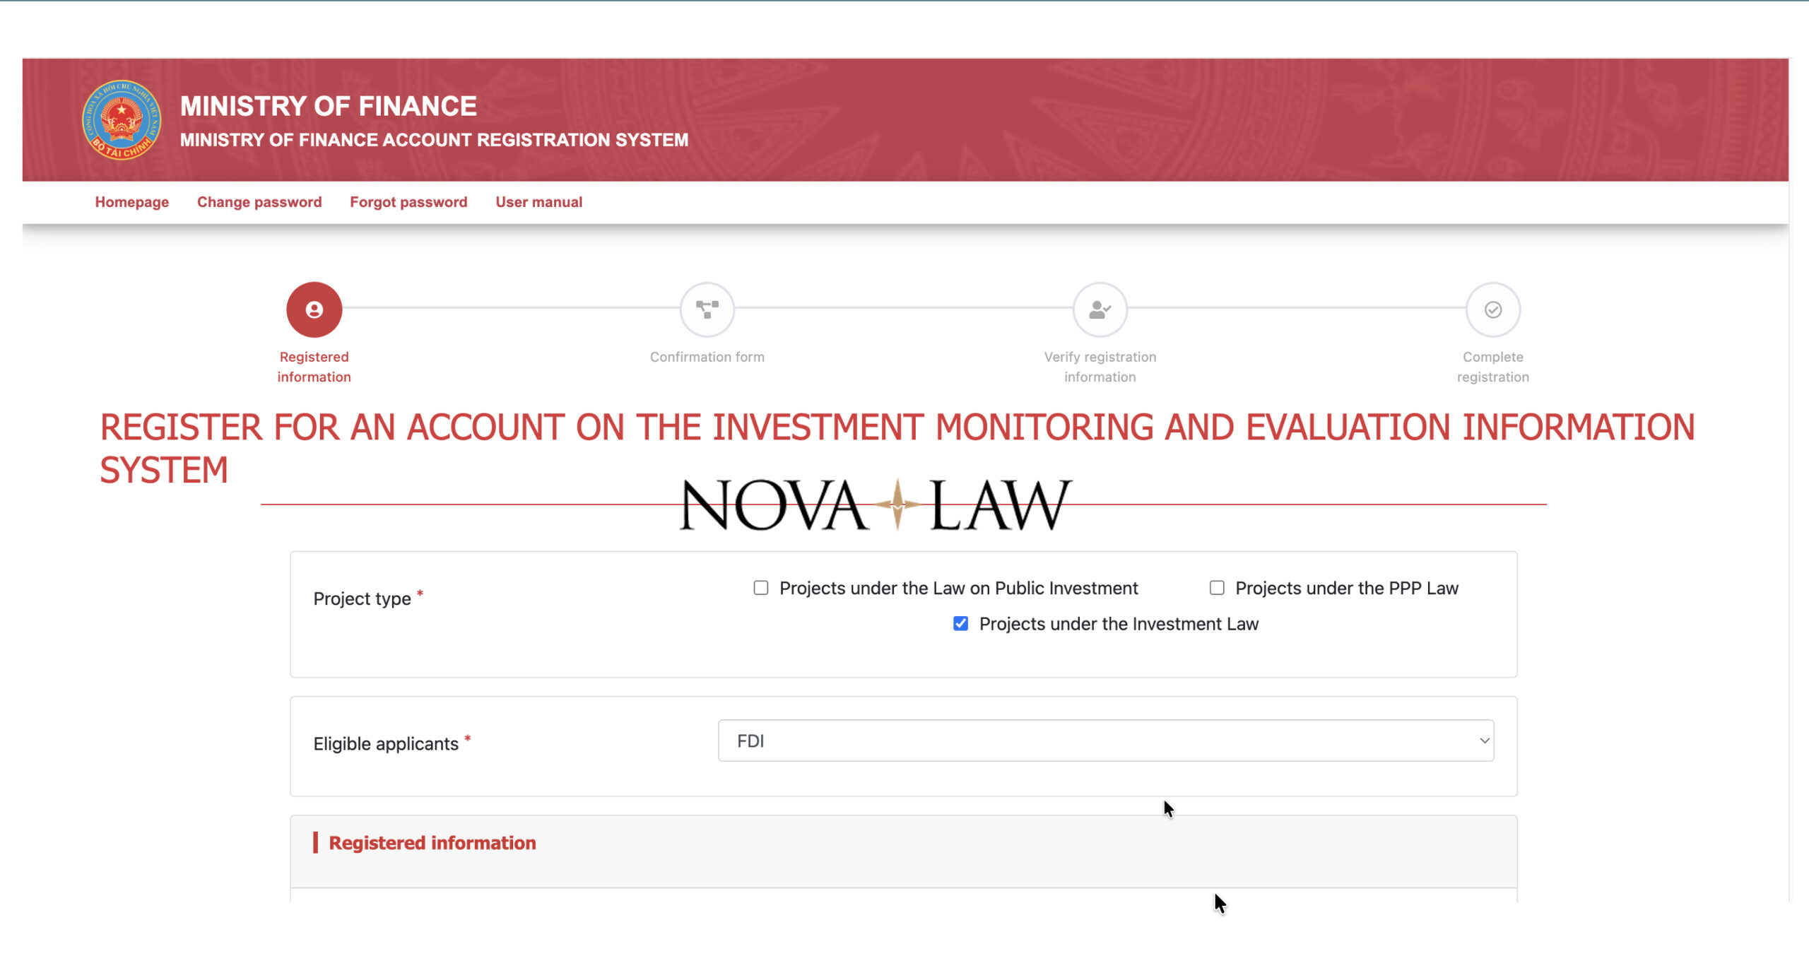The height and width of the screenshot is (956, 1809).
Task: Check Projects under the Law on Public Investment
Action: coord(760,588)
